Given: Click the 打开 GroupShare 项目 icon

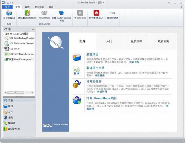Looking at the screenshot, I should pos(77,100).
